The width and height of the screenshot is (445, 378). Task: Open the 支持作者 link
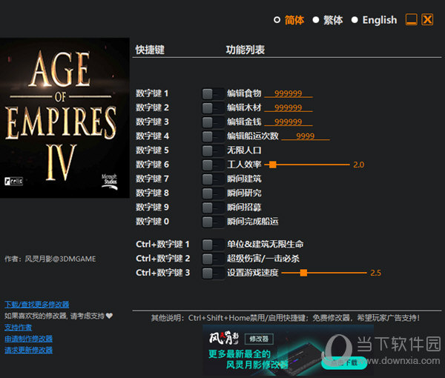point(18,328)
